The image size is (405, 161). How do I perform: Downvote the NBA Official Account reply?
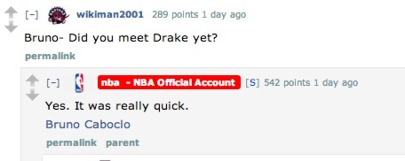coord(32,95)
